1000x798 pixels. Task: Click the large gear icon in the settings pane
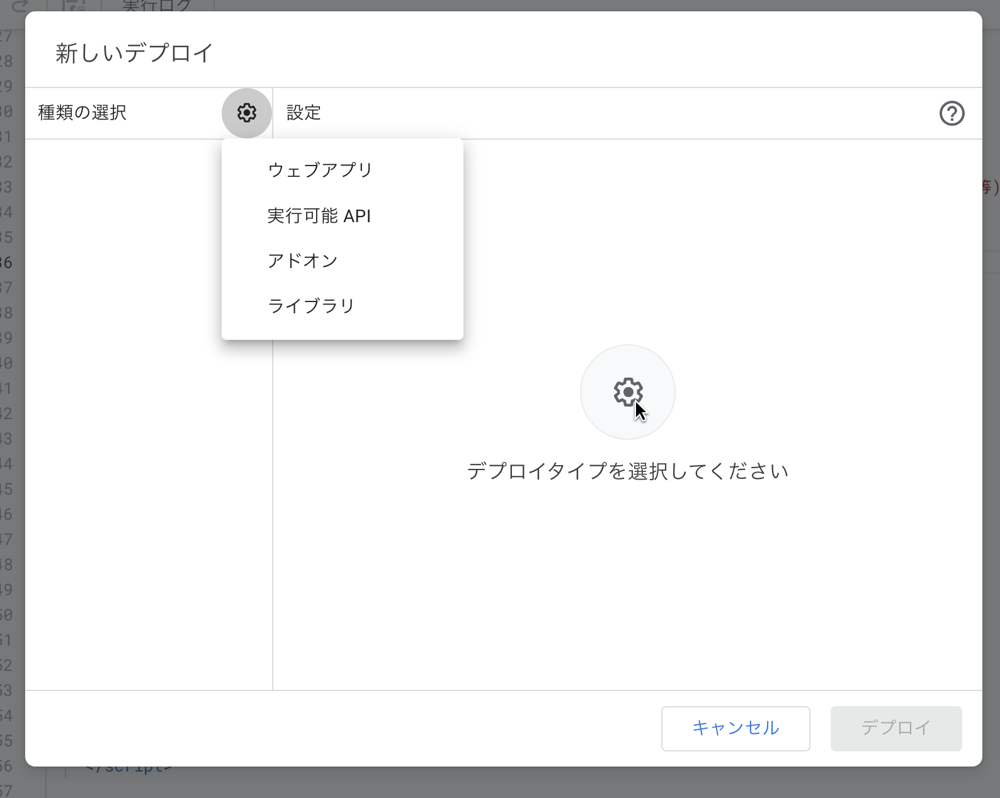coord(628,392)
